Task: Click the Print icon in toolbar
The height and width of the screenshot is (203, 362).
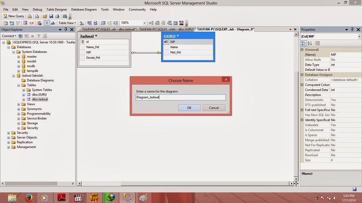Action: (57, 16)
